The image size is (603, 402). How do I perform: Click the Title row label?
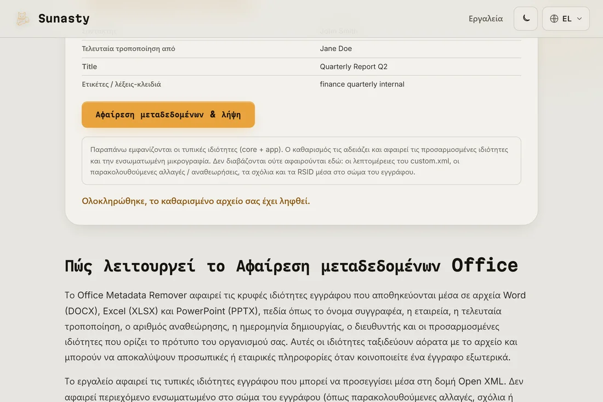(89, 66)
